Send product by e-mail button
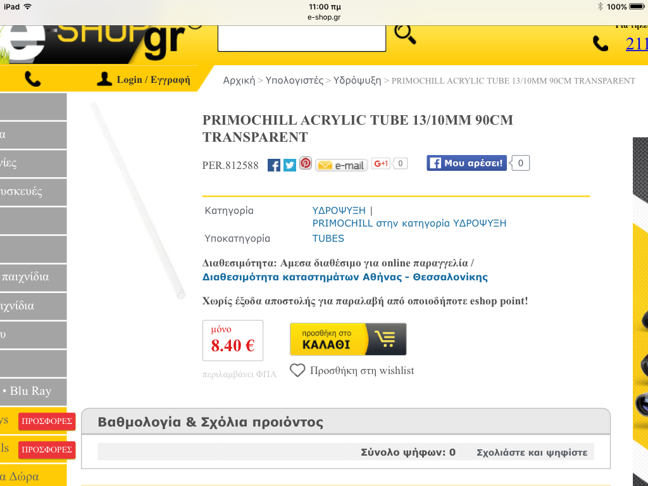The width and height of the screenshot is (648, 486). coord(341,165)
